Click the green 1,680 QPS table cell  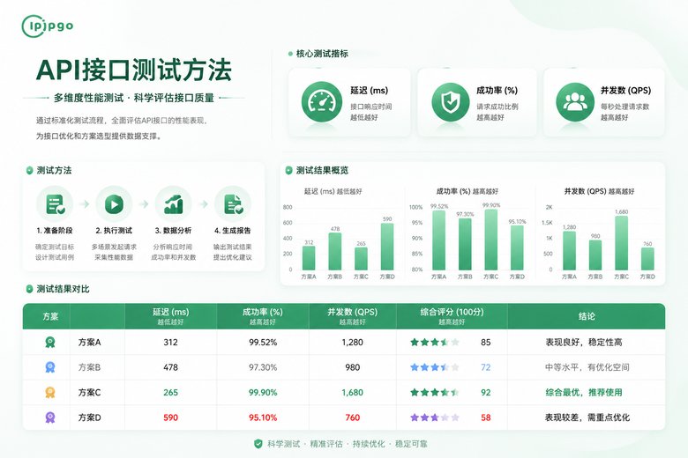(x=352, y=392)
